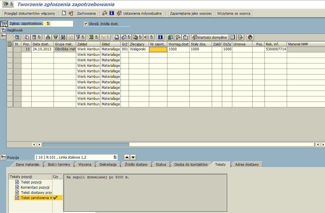Click Wczytanie ze wzorca button
Image resolution: width=325 pixels, height=213 pixels.
click(x=233, y=13)
